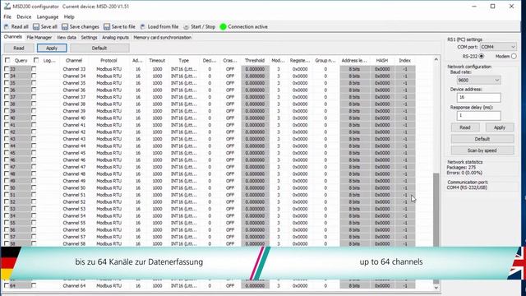Click the Index column header

(x=404, y=60)
